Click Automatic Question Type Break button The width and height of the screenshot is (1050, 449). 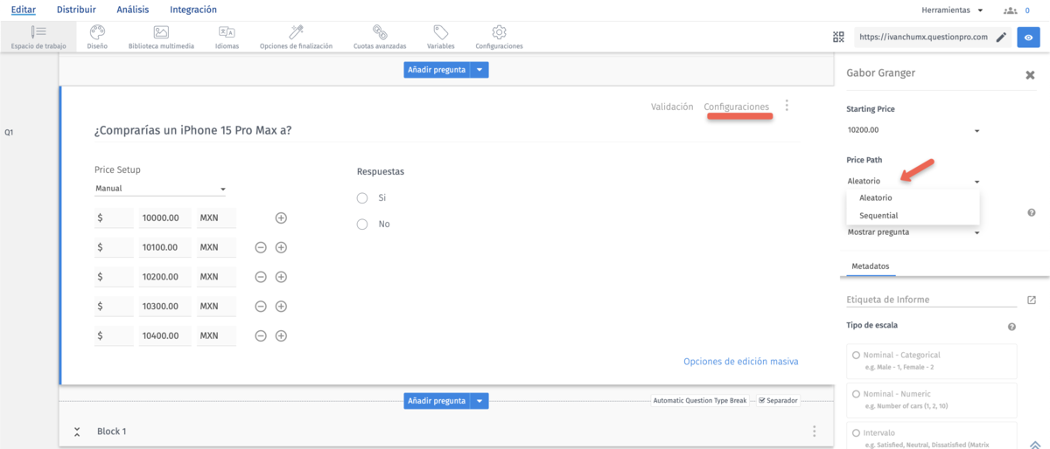(700, 400)
